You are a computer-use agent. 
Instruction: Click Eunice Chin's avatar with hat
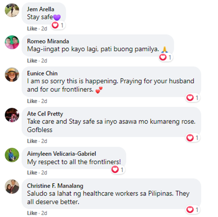click(12, 74)
